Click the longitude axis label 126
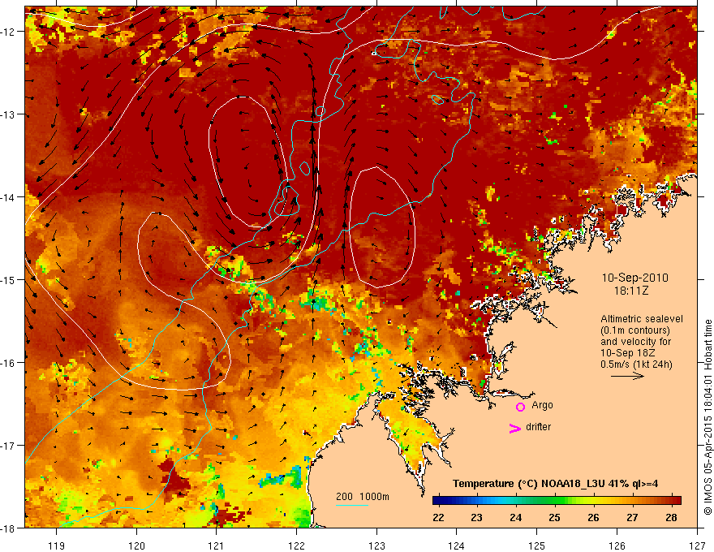The image size is (714, 552). tap(617, 546)
